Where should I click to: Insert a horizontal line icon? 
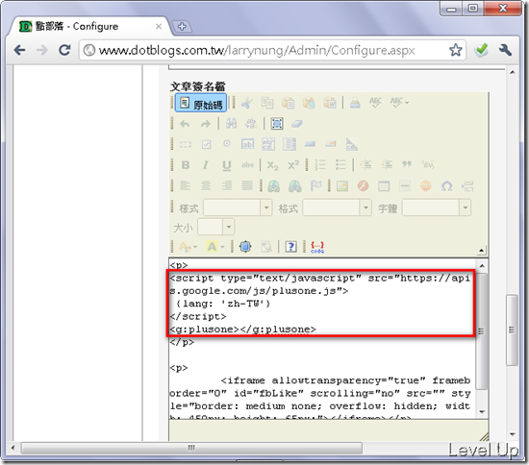pyautogui.click(x=405, y=186)
